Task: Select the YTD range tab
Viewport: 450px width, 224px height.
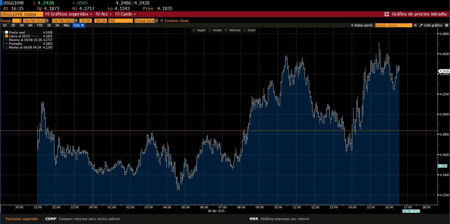Action: (39, 25)
